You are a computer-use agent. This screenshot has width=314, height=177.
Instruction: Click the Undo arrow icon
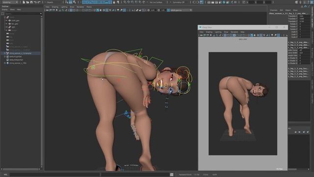pos(35,2)
